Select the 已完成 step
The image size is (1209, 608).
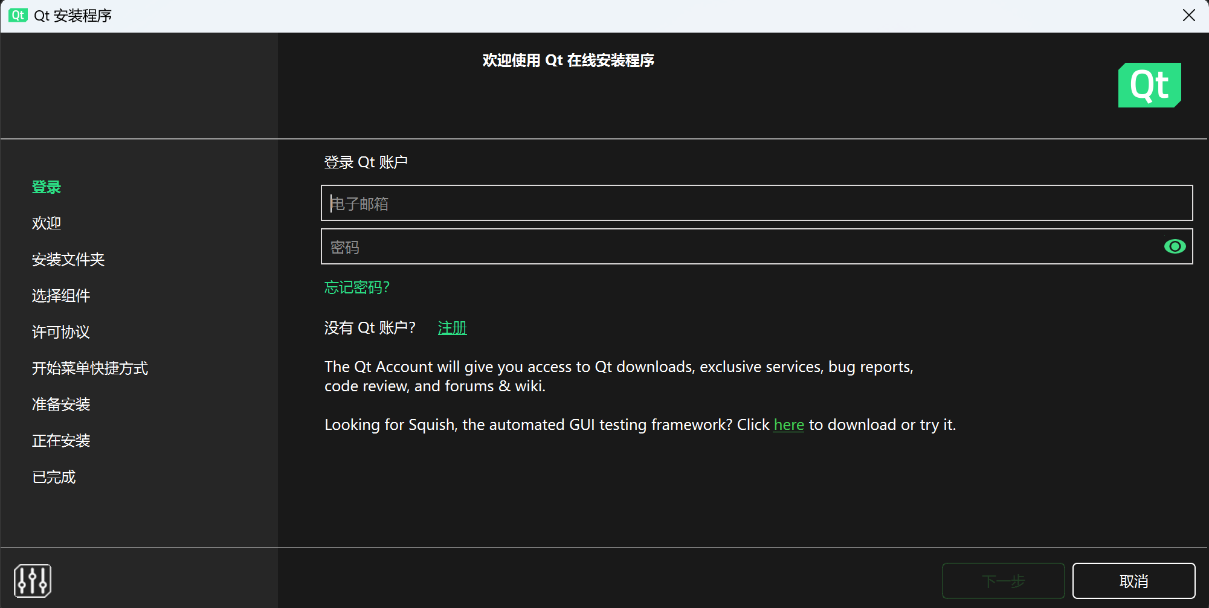point(53,476)
